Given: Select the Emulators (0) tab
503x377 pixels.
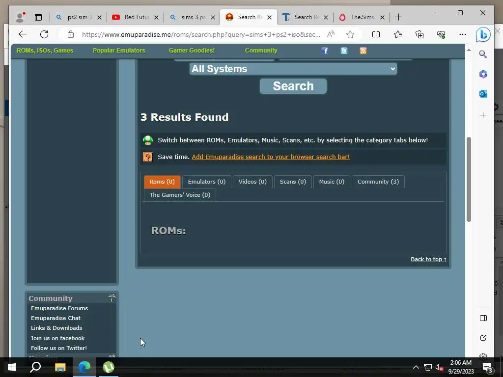Looking at the screenshot, I should pyautogui.click(x=207, y=182).
